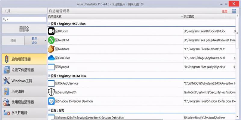Click in the search input field
The width and height of the screenshot is (241, 120).
[x=24, y=19]
